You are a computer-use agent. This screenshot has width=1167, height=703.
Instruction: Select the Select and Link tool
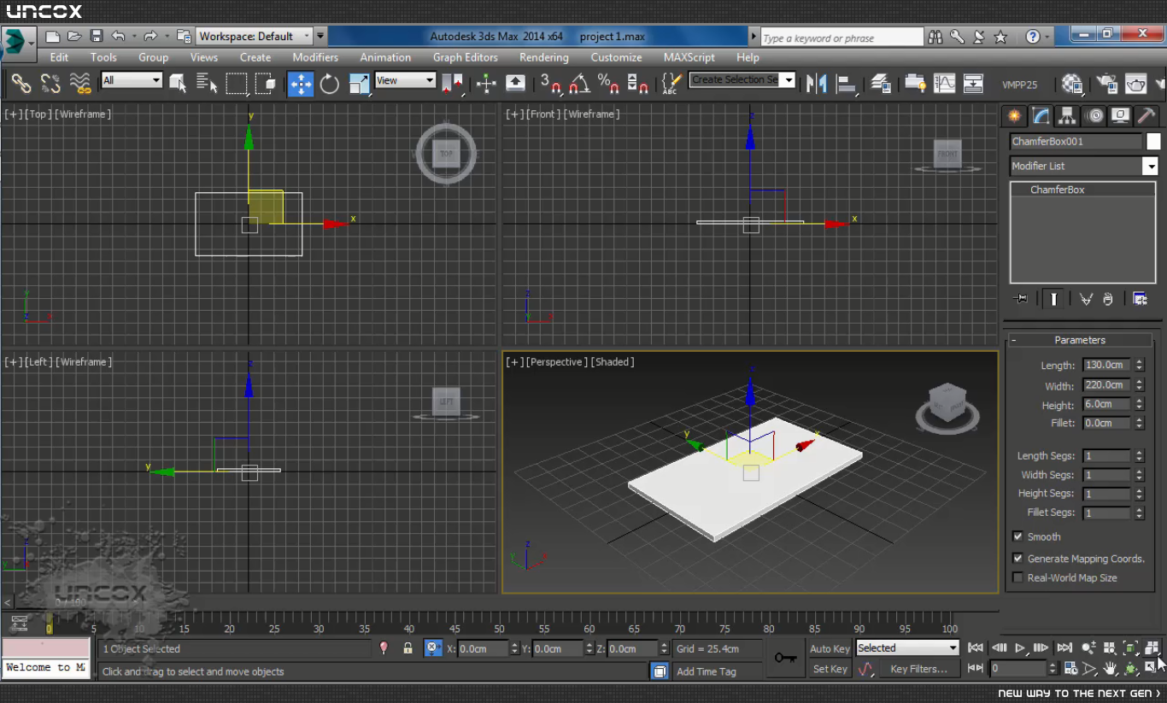coord(21,83)
